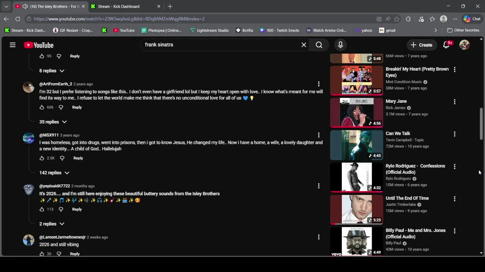
Task: Expand the 8 replies thread
Action: [52, 71]
